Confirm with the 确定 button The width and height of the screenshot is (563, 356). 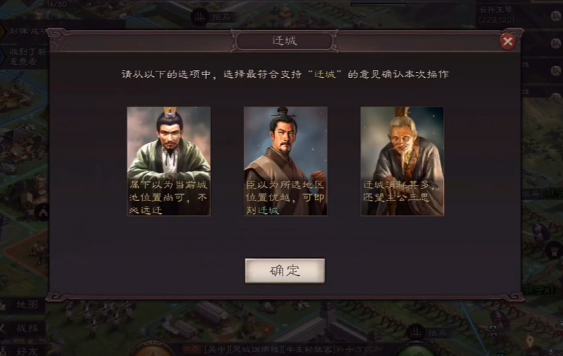pyautogui.click(x=285, y=271)
